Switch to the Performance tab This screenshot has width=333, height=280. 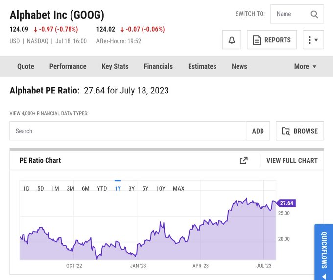point(68,66)
